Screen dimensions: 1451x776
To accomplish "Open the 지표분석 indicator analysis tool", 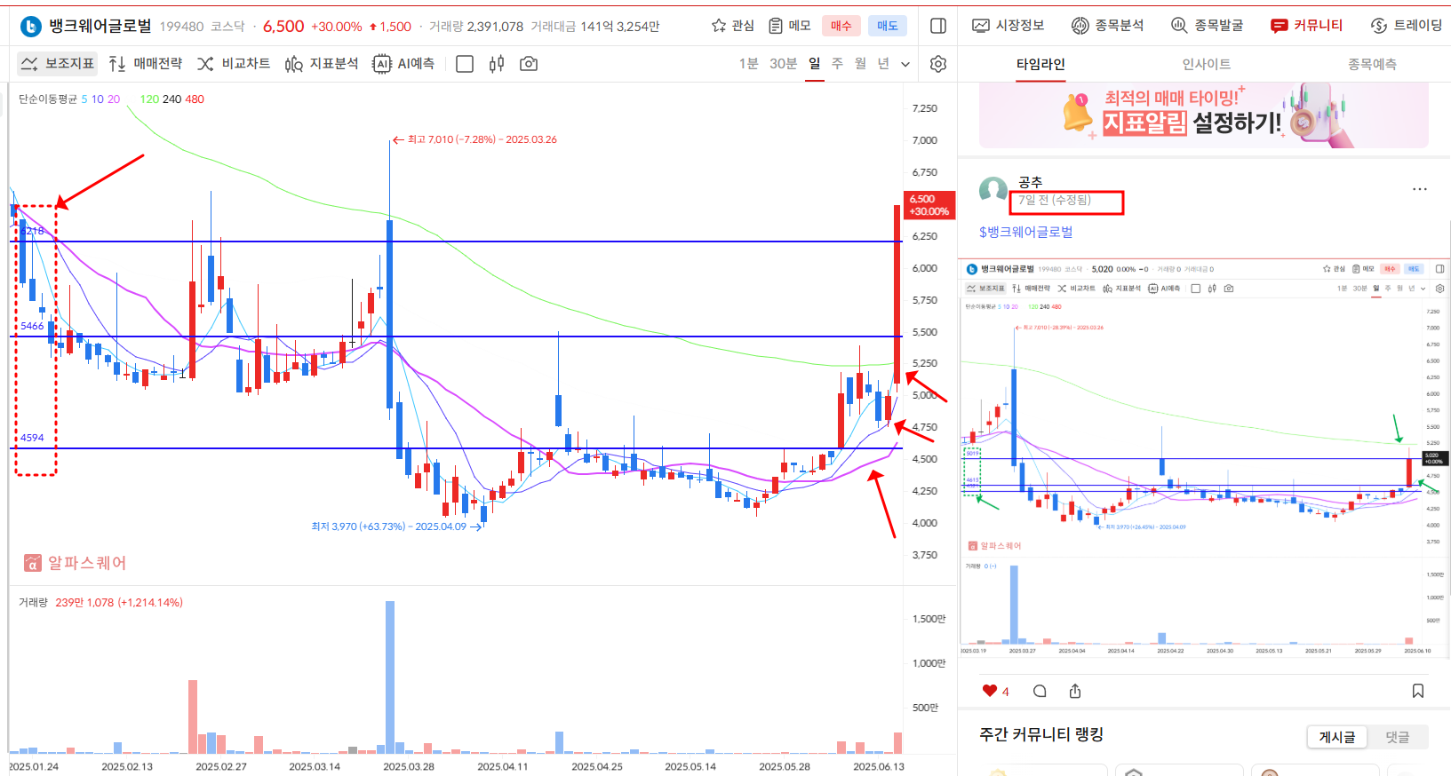I will pyautogui.click(x=322, y=64).
